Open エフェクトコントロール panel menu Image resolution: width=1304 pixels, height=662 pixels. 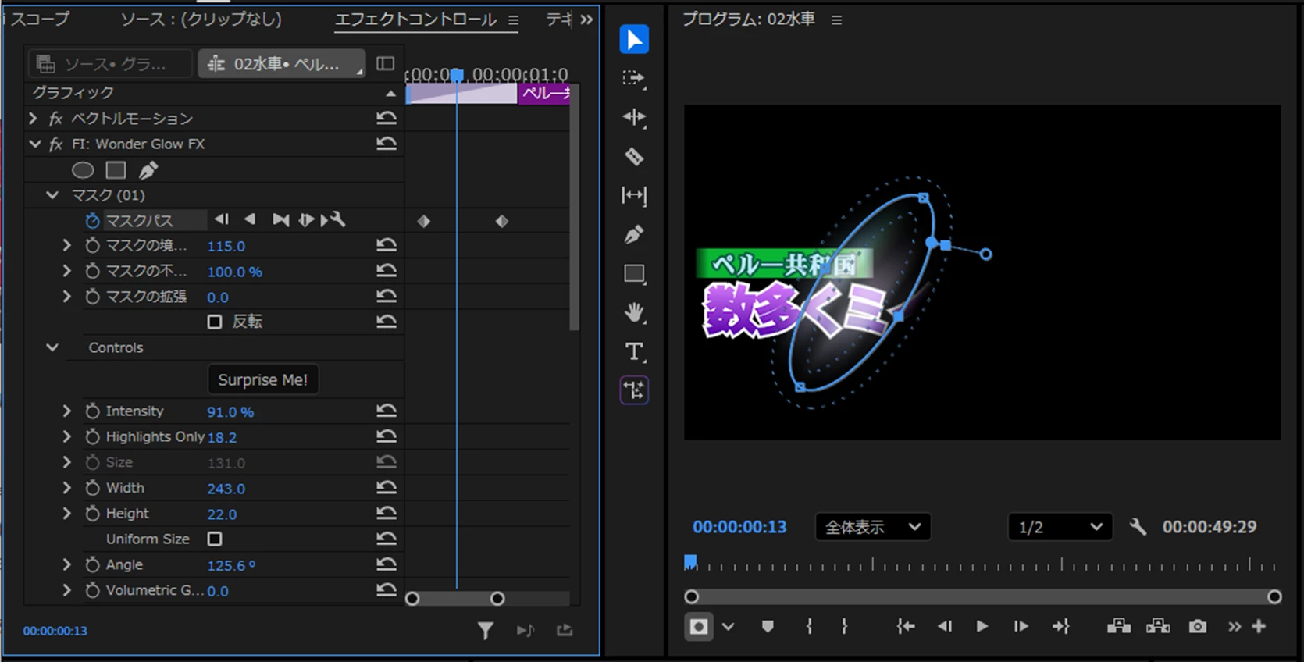click(513, 20)
